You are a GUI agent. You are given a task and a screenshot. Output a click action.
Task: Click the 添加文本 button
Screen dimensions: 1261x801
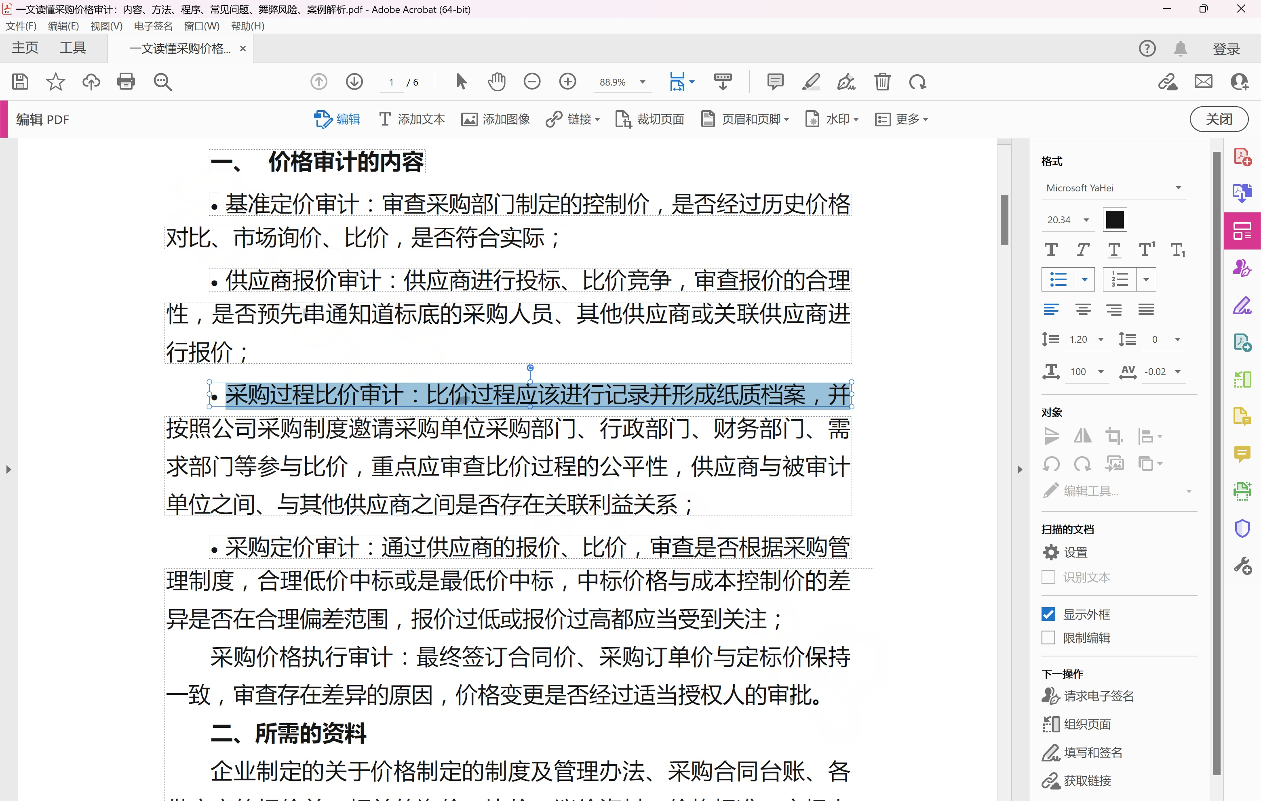click(x=412, y=119)
